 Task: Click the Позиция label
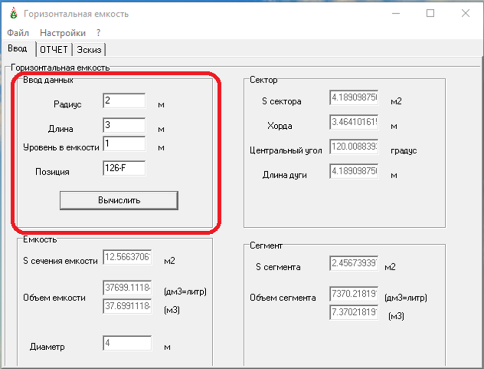[x=52, y=172]
